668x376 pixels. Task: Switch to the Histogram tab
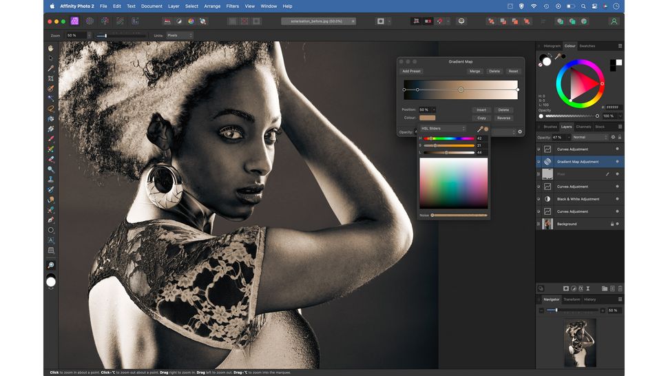coord(552,46)
